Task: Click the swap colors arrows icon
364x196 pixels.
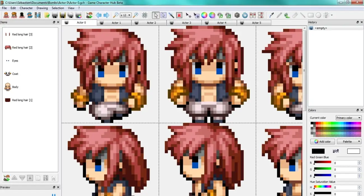Action: (x=336, y=151)
